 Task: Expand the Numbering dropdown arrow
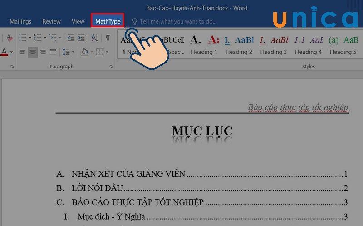[x=45, y=38]
